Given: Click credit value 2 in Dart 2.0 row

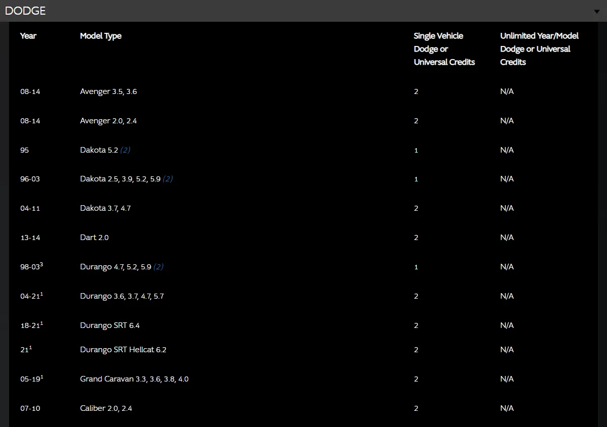Looking at the screenshot, I should point(416,238).
